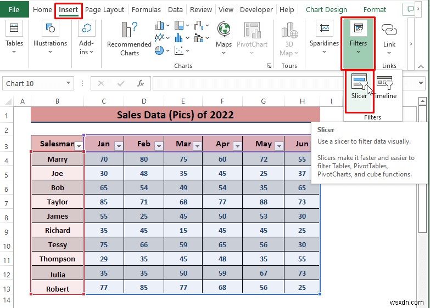
Task: Switch to the Page Layout tab
Action: coord(104,9)
